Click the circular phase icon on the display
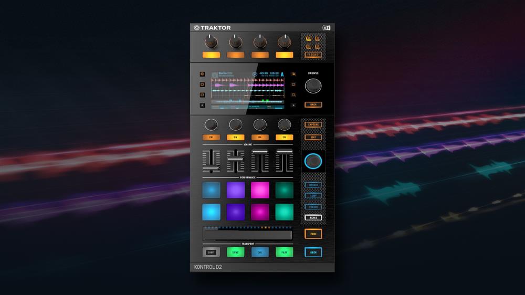This screenshot has height=295, width=525. [x=255, y=75]
